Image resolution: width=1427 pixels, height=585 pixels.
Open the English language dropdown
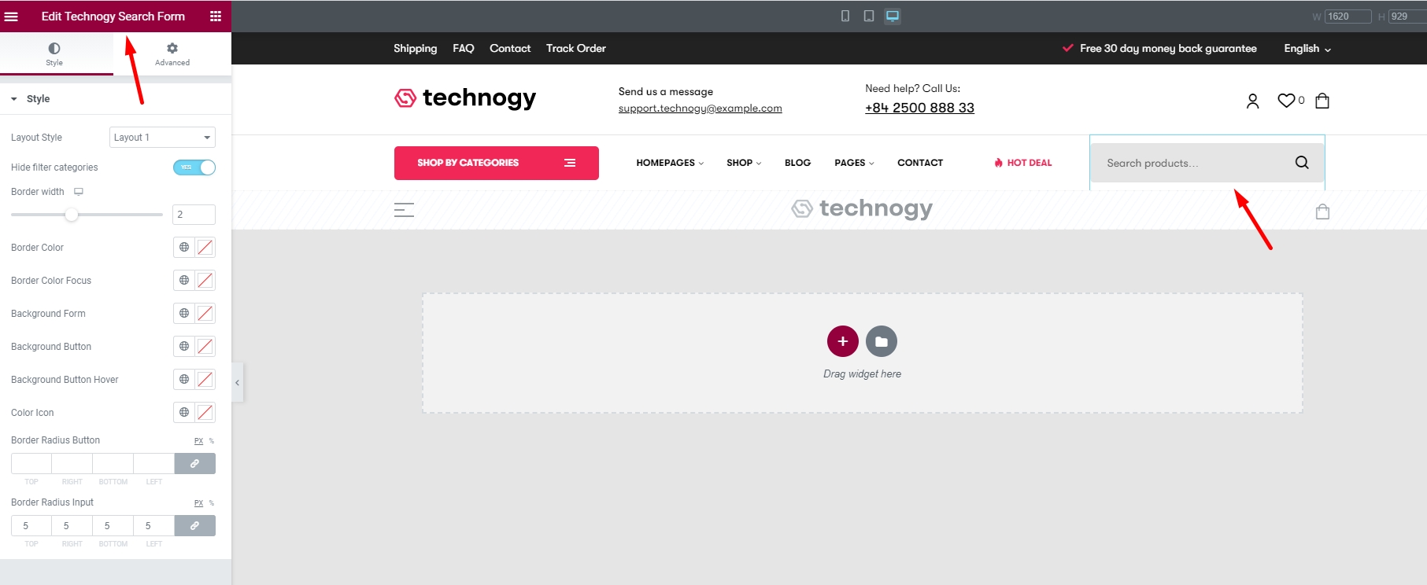point(1307,49)
